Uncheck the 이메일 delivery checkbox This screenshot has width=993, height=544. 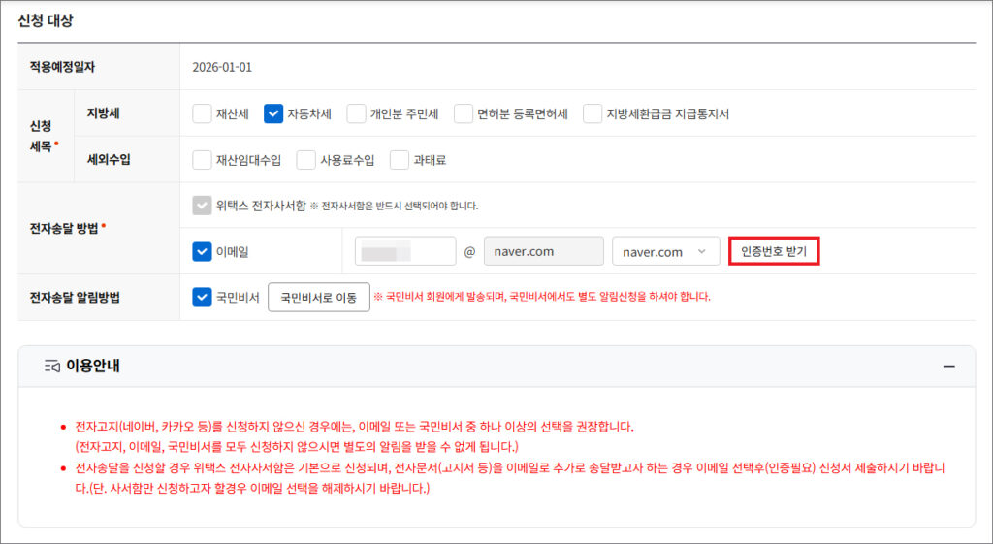202,251
